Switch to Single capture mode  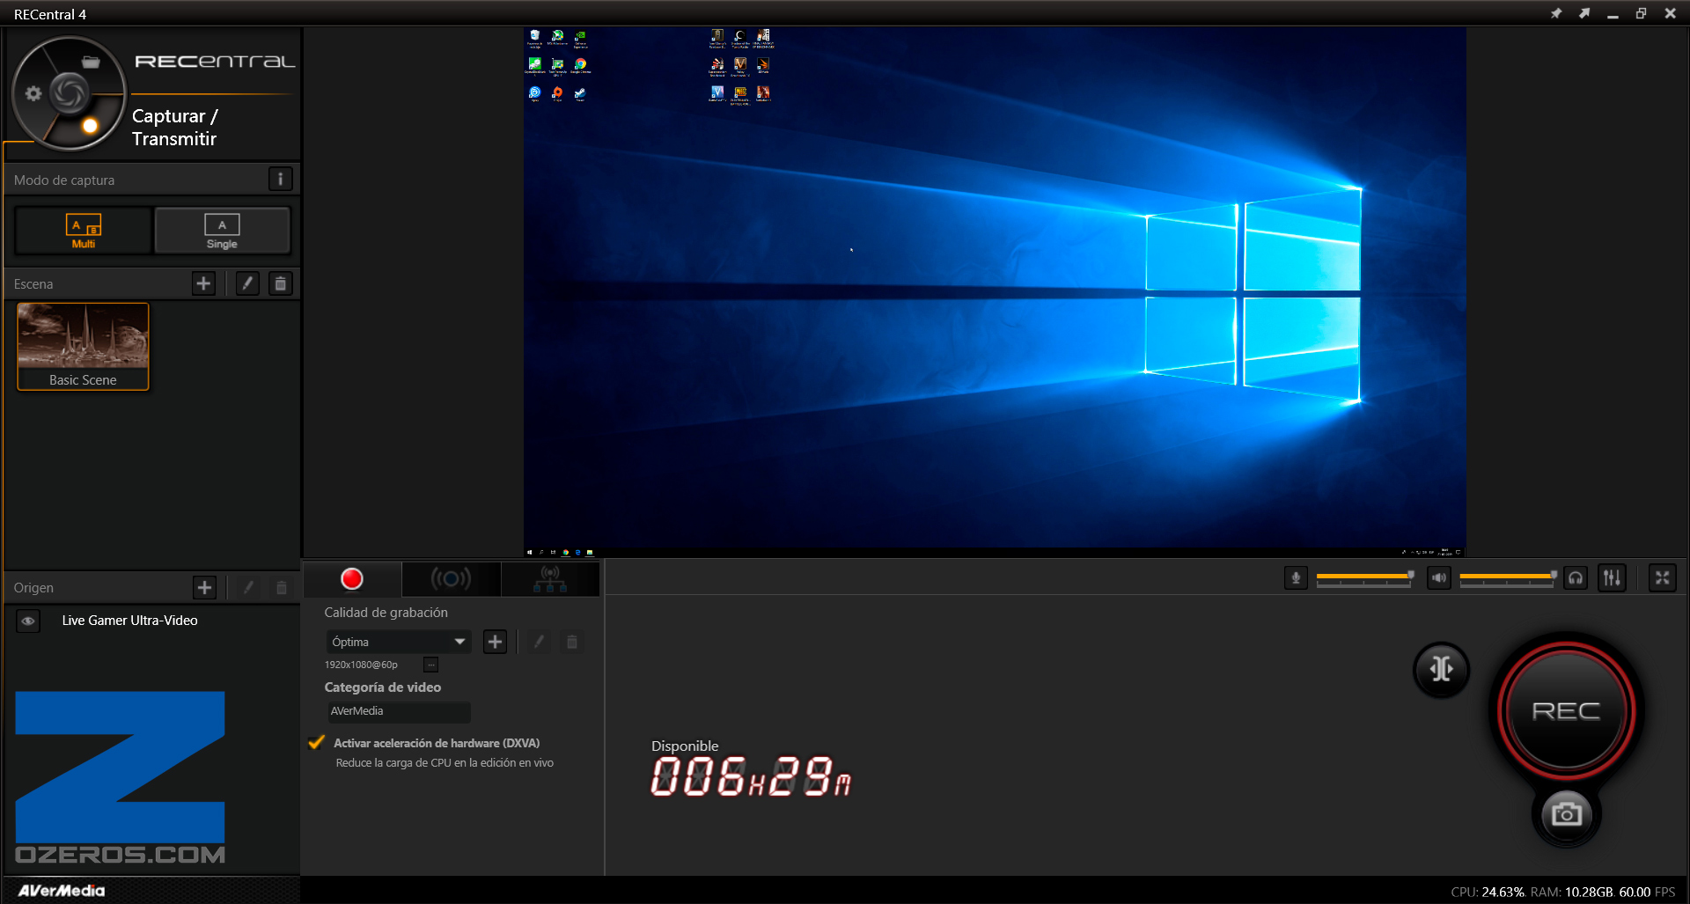click(x=222, y=231)
